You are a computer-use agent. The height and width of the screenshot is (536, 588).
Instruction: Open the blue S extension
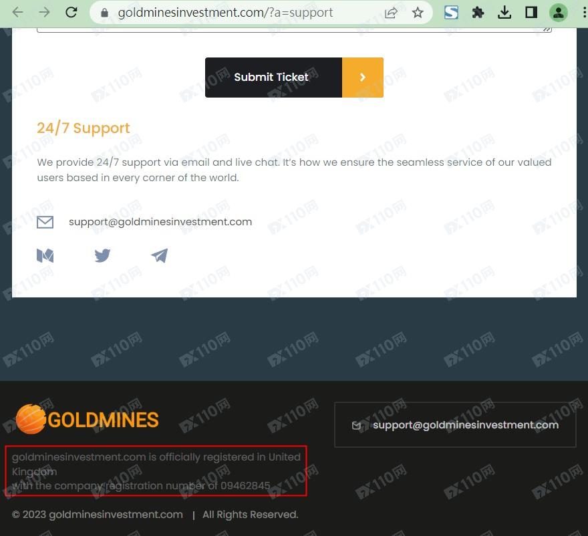point(451,13)
